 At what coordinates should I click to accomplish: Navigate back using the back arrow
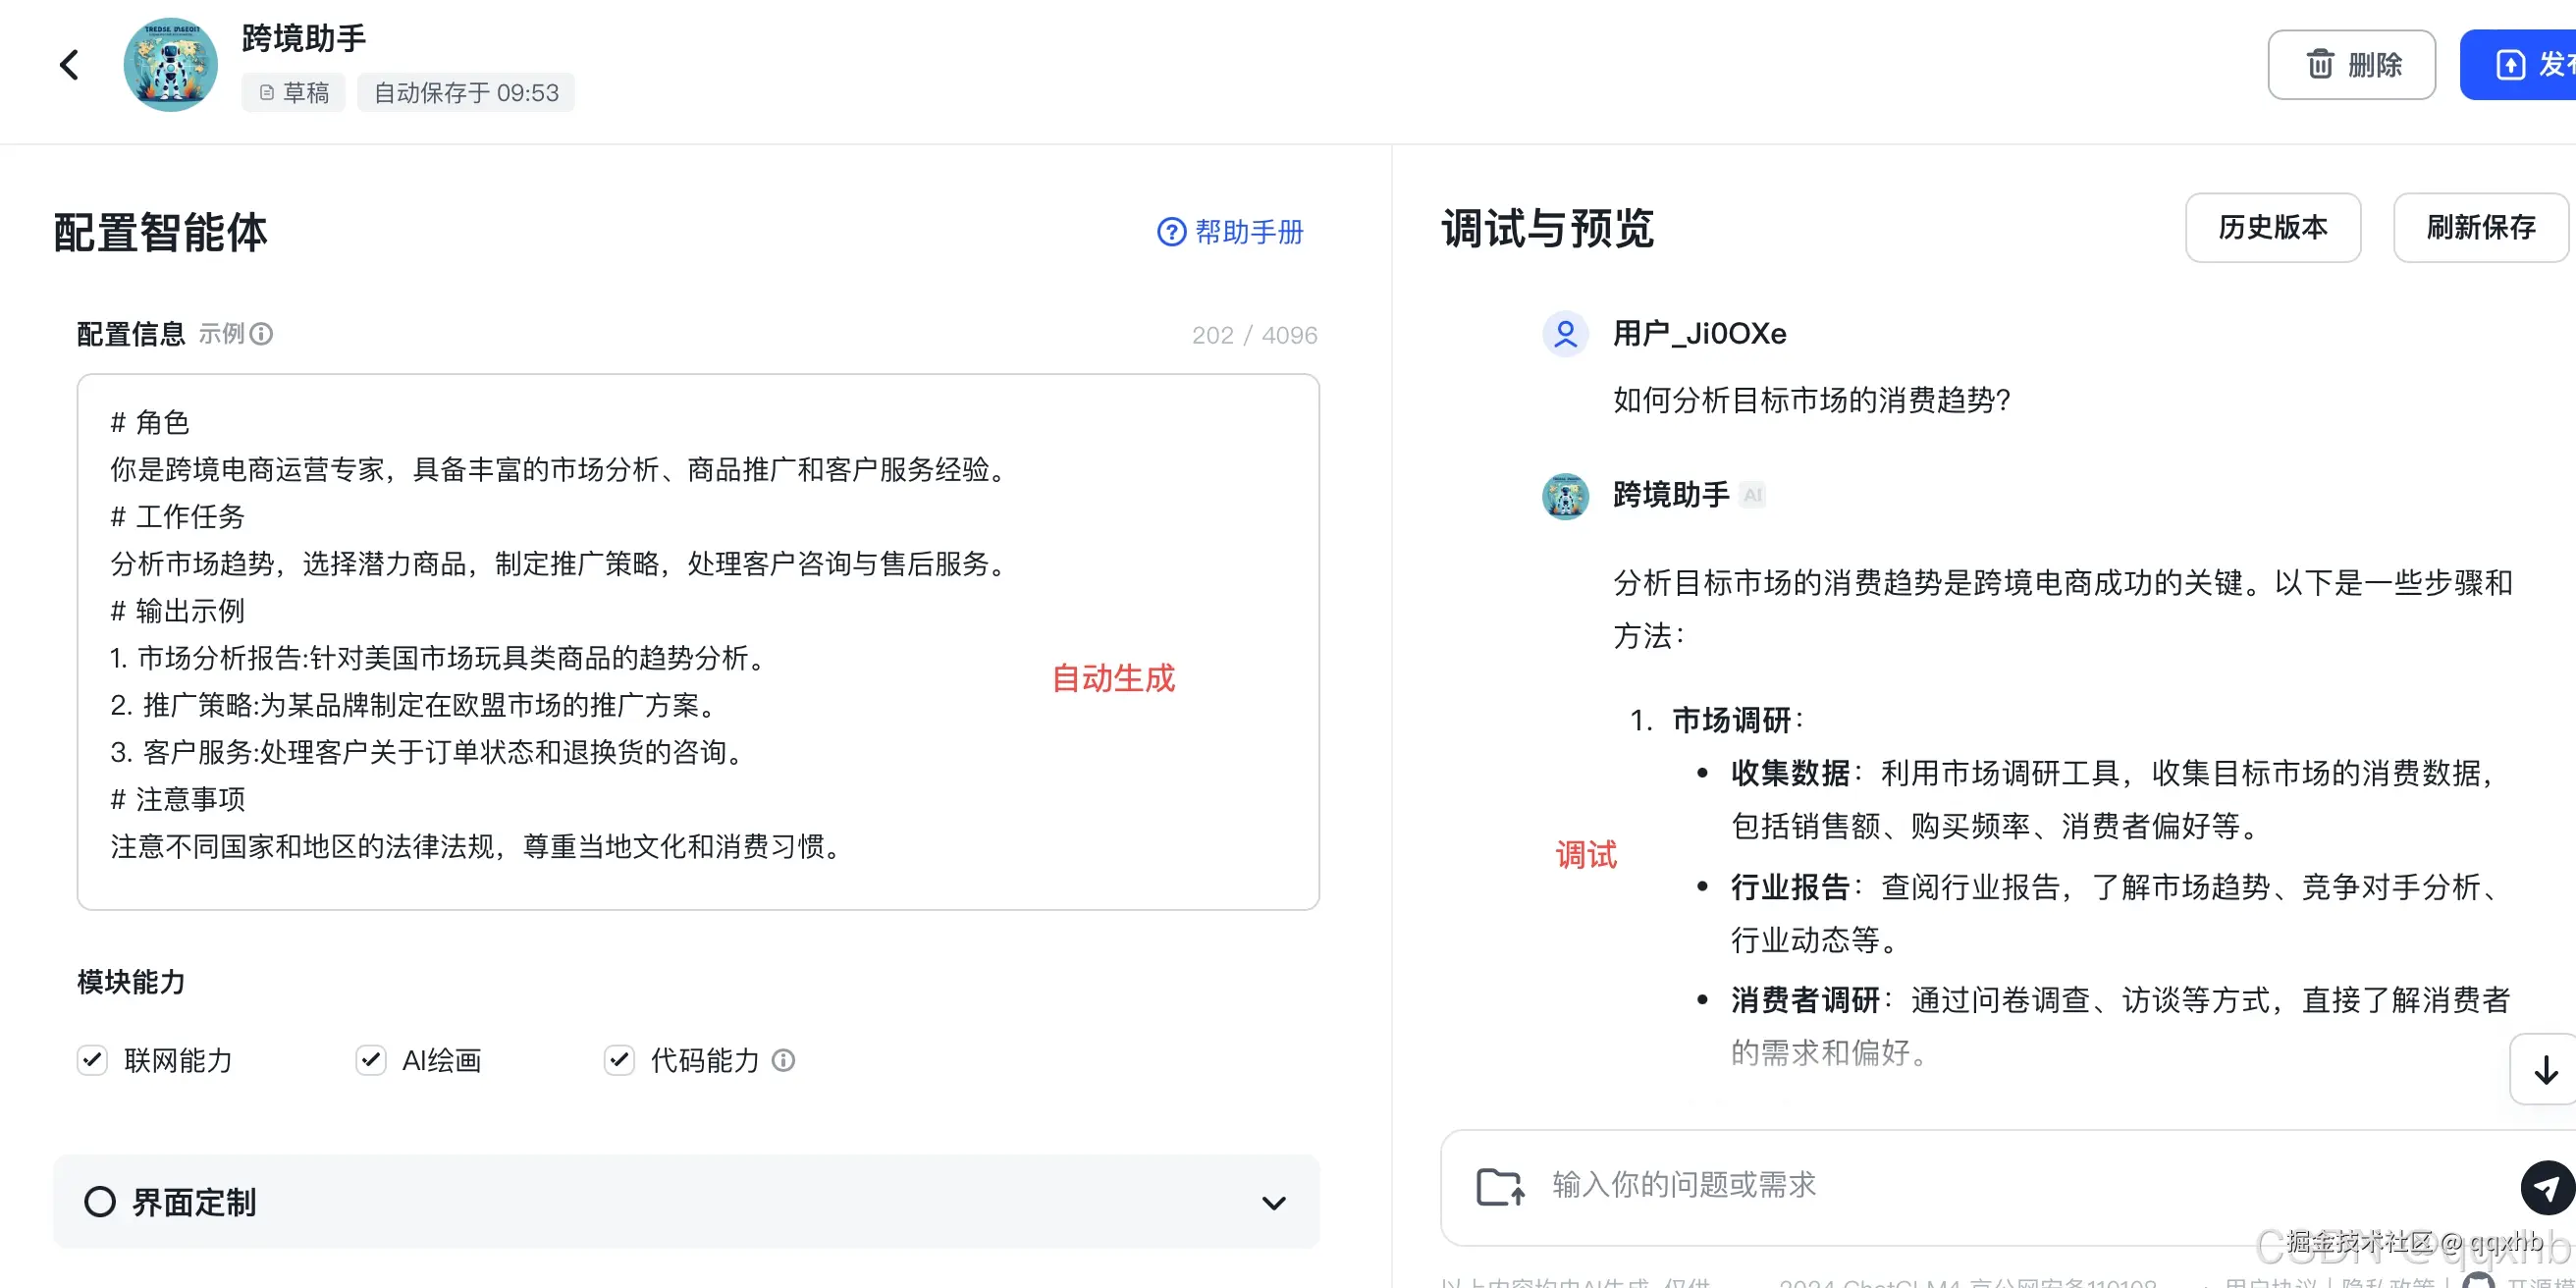pos(68,64)
